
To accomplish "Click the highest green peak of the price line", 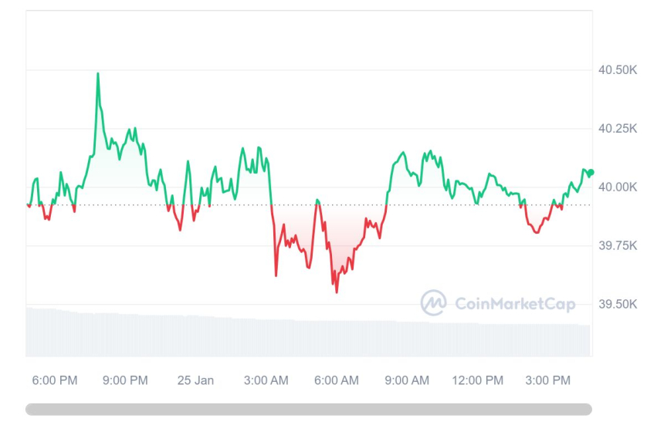I will coord(98,74).
